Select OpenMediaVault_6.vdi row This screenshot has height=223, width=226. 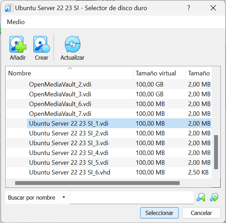click(109, 104)
